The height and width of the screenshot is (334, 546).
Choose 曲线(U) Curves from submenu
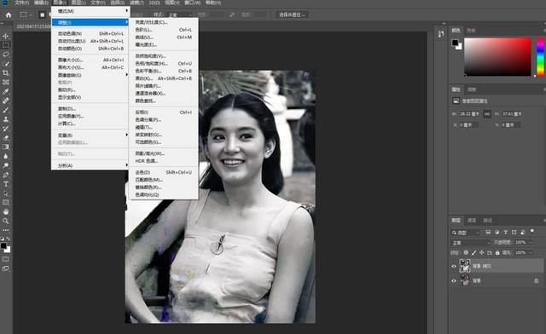[x=164, y=37]
